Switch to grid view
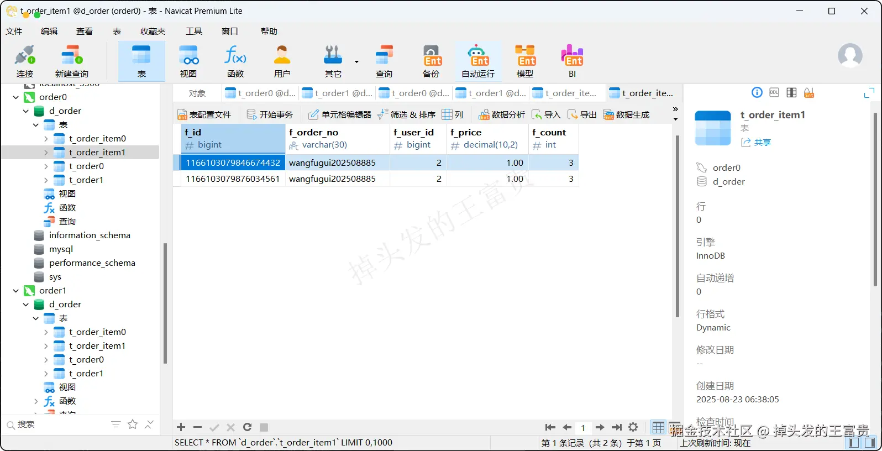Image resolution: width=882 pixels, height=451 pixels. click(x=658, y=427)
